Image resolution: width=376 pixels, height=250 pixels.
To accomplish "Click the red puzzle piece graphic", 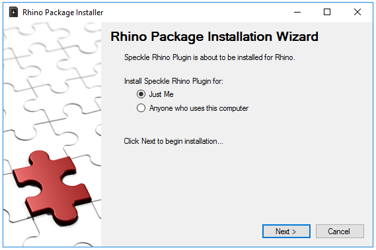I will (x=52, y=188).
